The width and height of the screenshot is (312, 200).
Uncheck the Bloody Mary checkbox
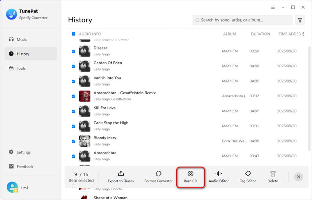coord(73,141)
